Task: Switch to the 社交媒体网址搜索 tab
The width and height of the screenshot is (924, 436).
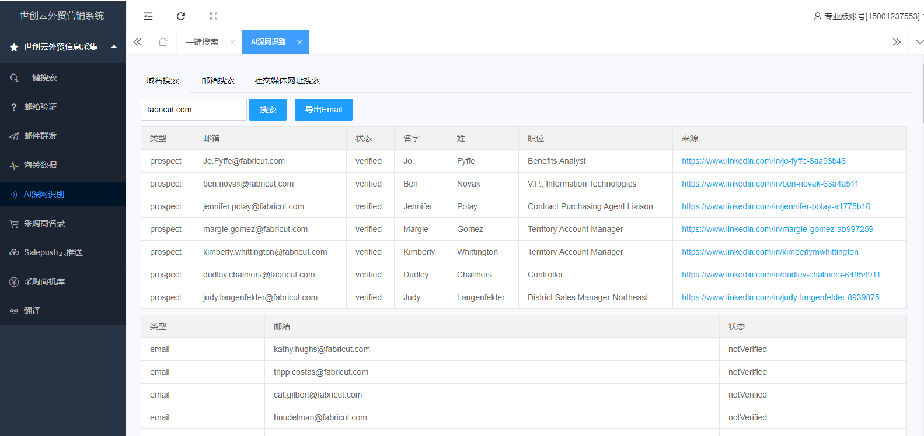Action: click(287, 80)
